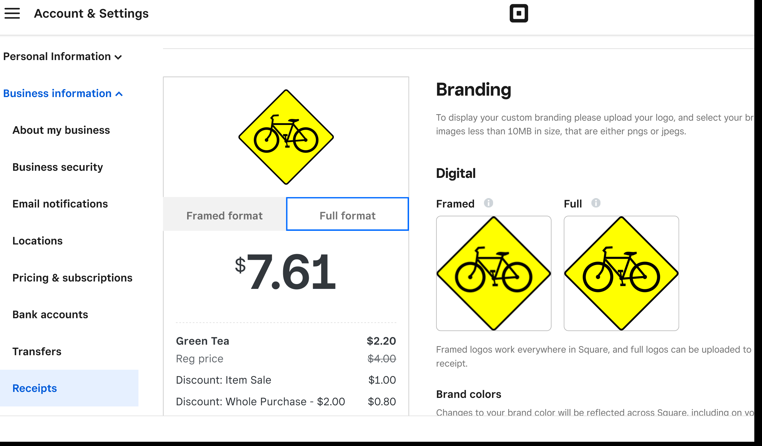Screen dimensions: 762x446
Task: Expand the Personal Information section
Action: pyautogui.click(x=62, y=57)
